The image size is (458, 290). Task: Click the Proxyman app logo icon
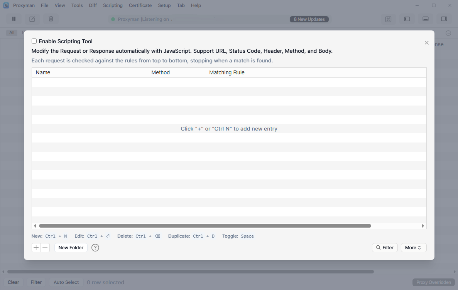click(6, 5)
